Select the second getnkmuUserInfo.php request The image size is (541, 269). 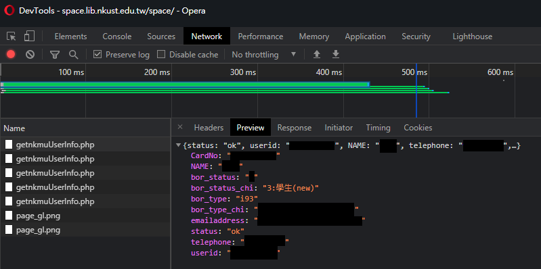85,159
